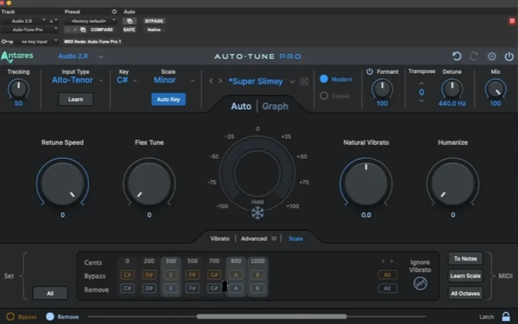Screen dimensions: 518x324
Task: Select the Bypass radio at bottom left
Action: [x=10, y=316]
